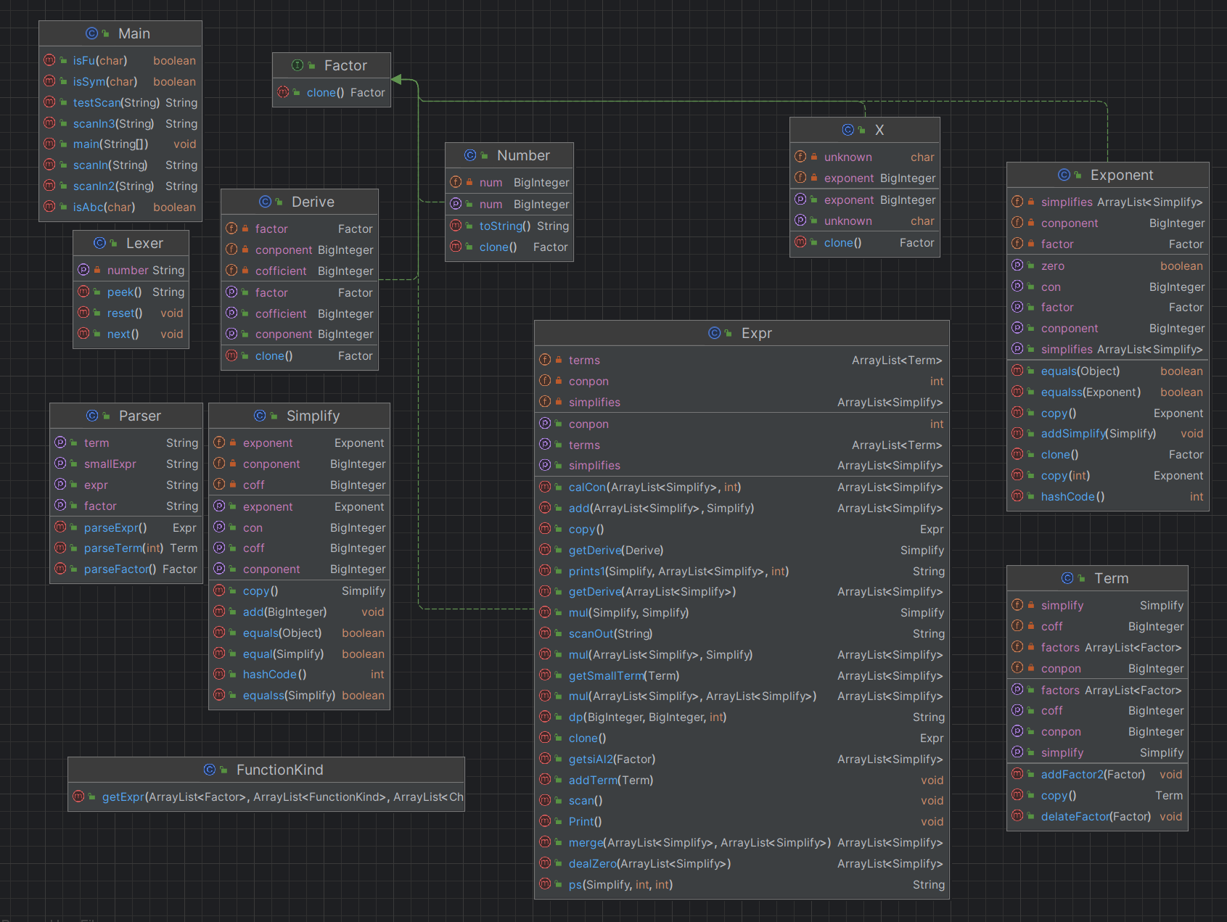Select isAbc(char) method in Main
This screenshot has height=922, width=1227.
point(104,207)
